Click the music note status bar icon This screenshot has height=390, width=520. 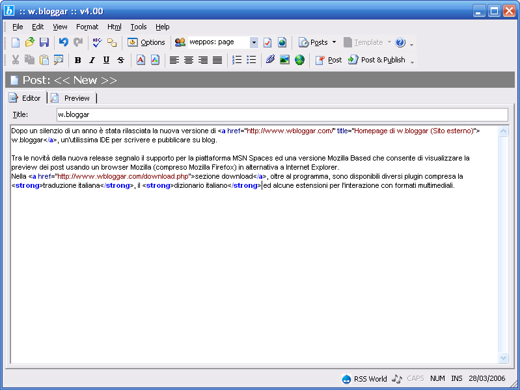pyautogui.click(x=396, y=379)
